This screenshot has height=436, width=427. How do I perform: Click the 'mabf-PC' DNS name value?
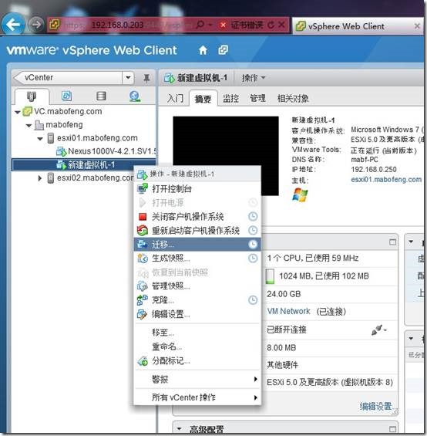[365, 160]
